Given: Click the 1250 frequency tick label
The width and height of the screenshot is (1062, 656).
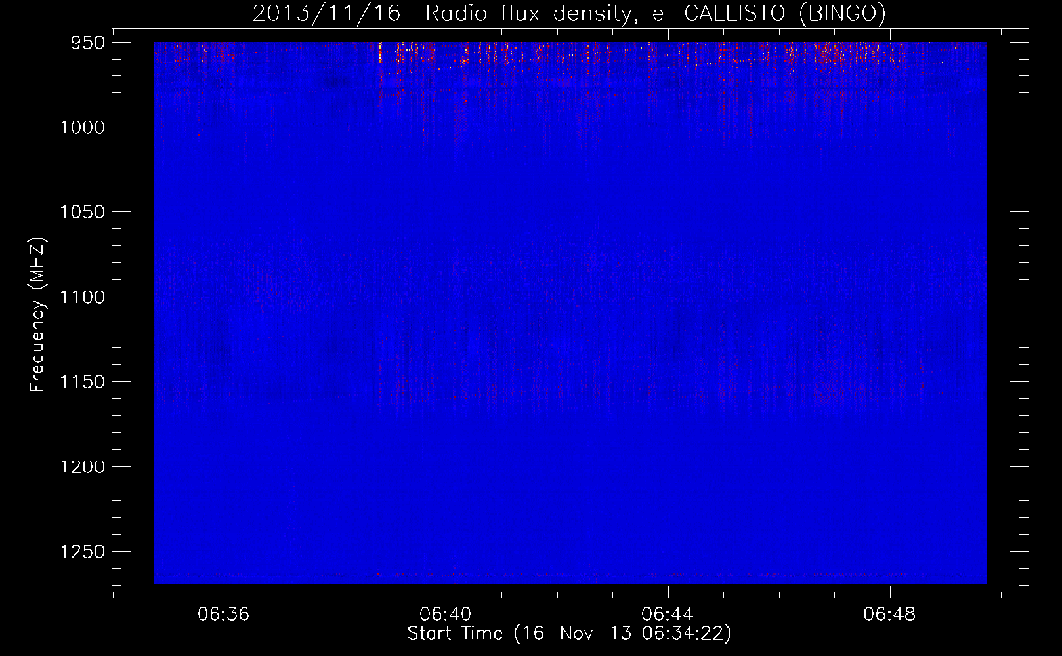Looking at the screenshot, I should click(82, 552).
